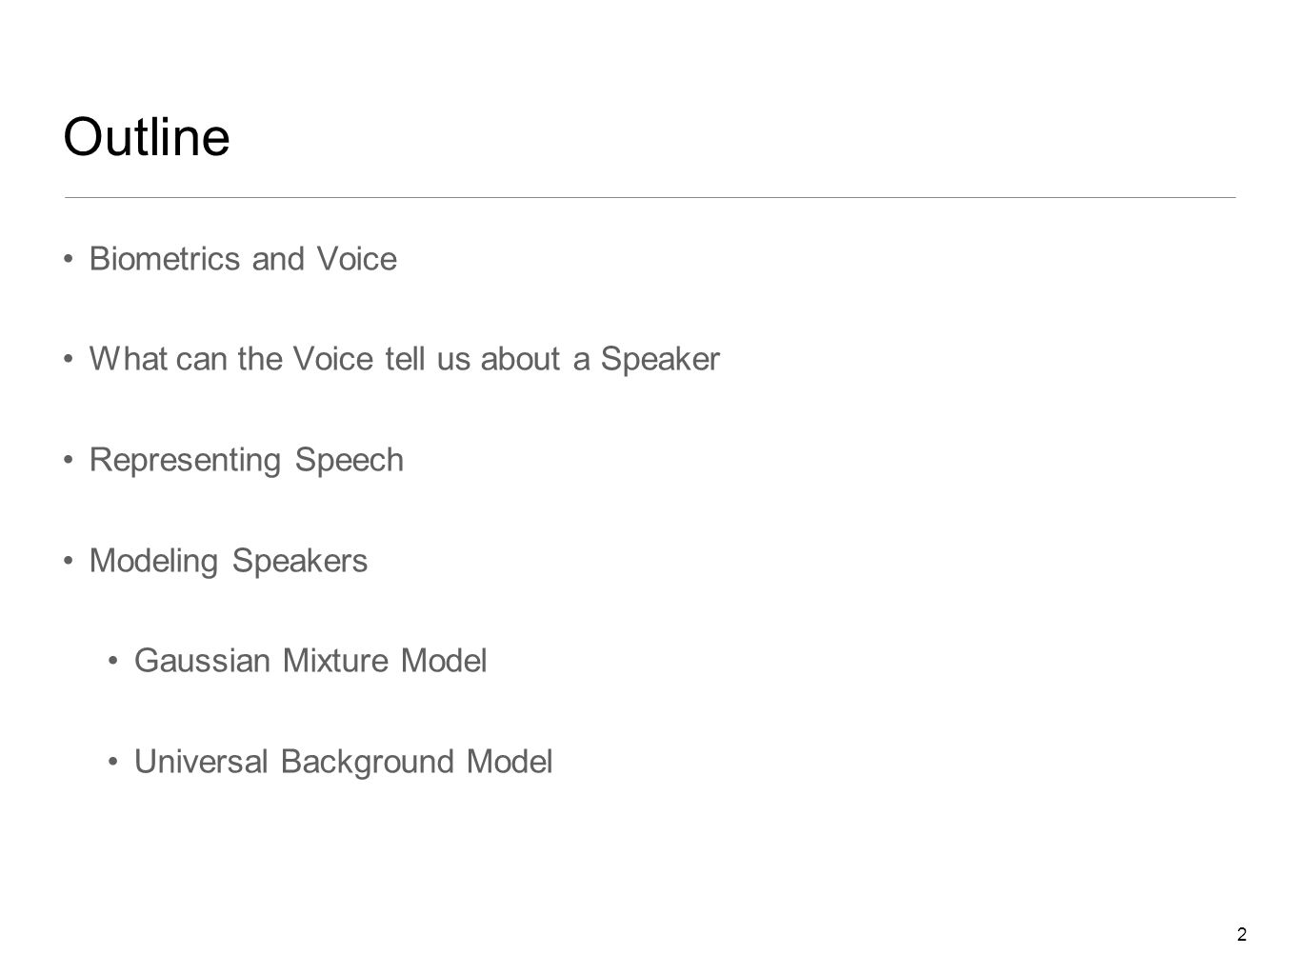This screenshot has width=1300, height=975.
Task: Select the What can the Voice tell us line
Action: [405, 359]
